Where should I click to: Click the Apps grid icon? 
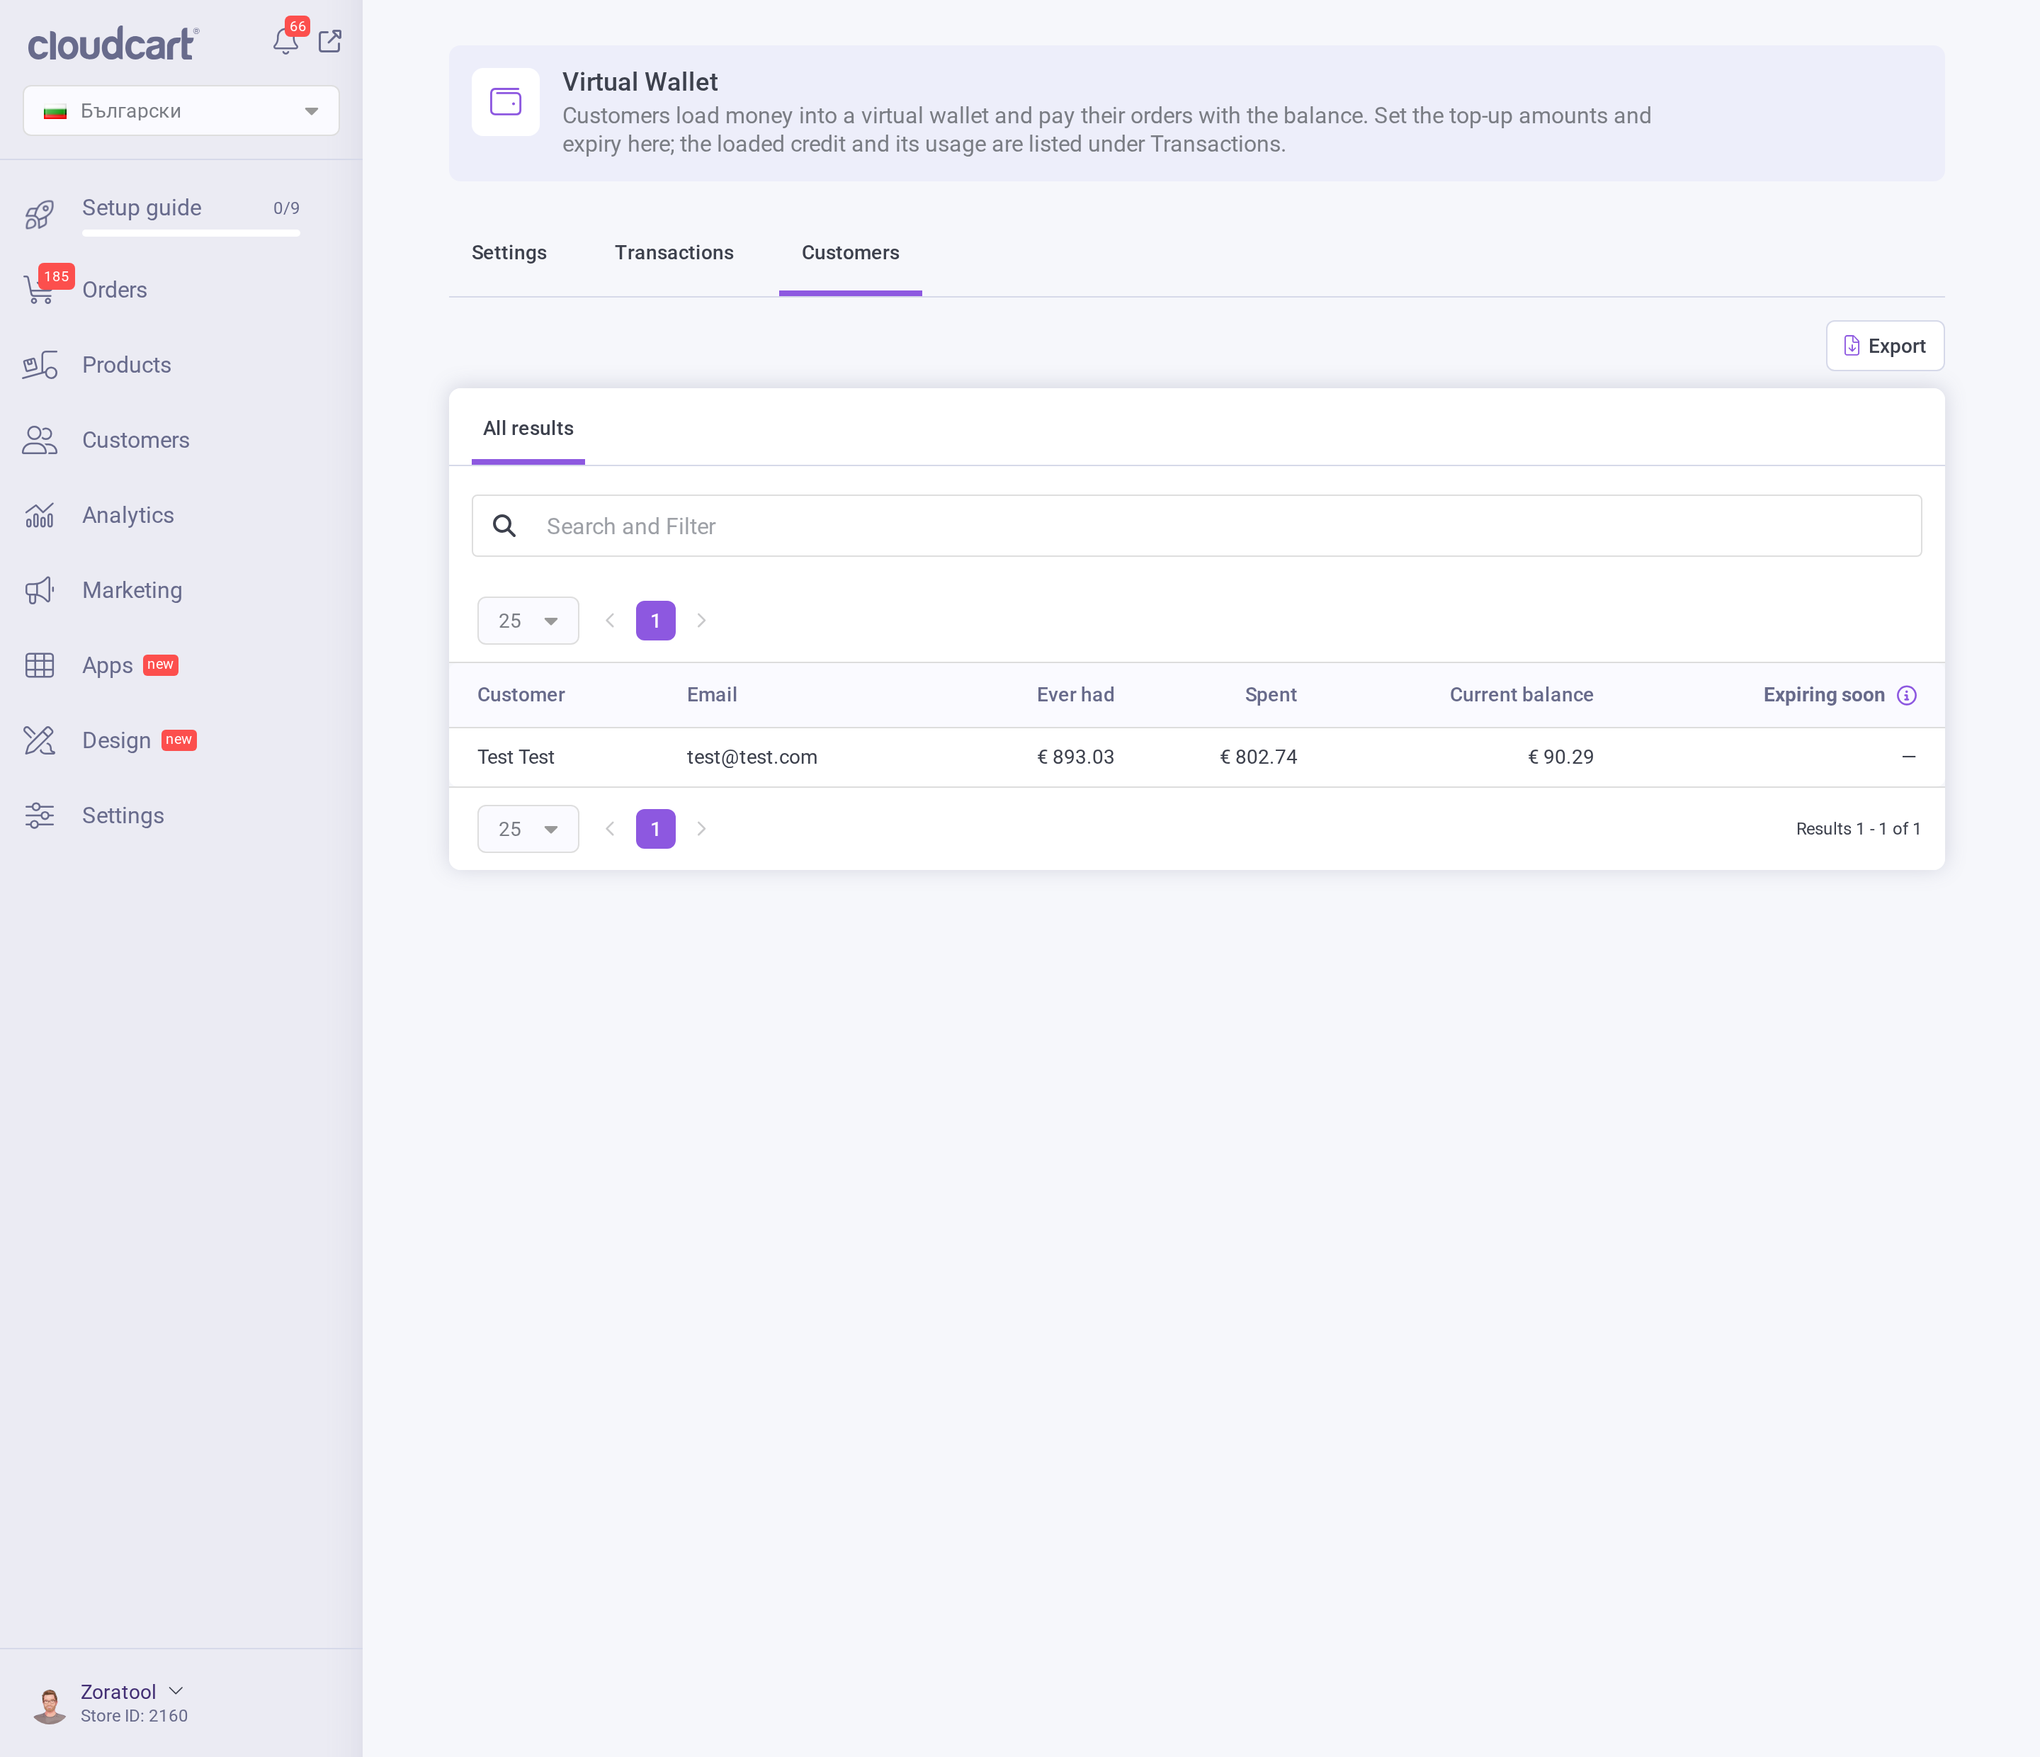click(40, 666)
